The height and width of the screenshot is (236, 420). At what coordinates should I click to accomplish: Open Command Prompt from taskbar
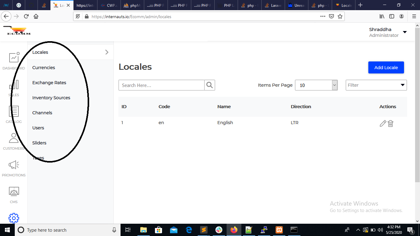pos(294,230)
